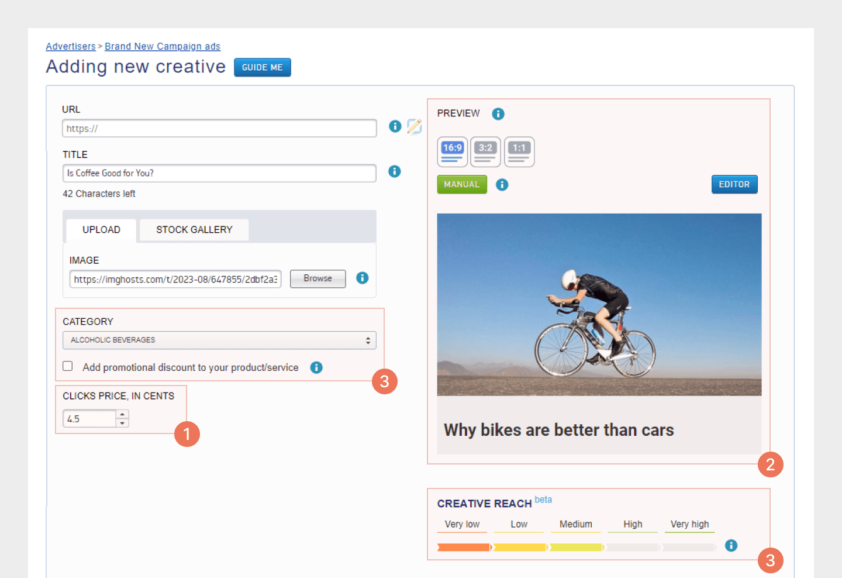The image size is (842, 578).
Task: Decrease clicks price with down arrow
Action: coord(122,423)
